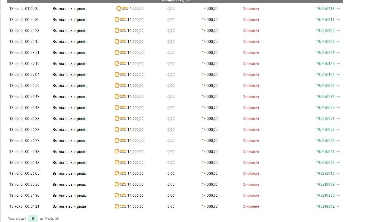Click QIWI icon for 00:56:48 transaction
Screen dimensions: 370x222
pos(120,97)
